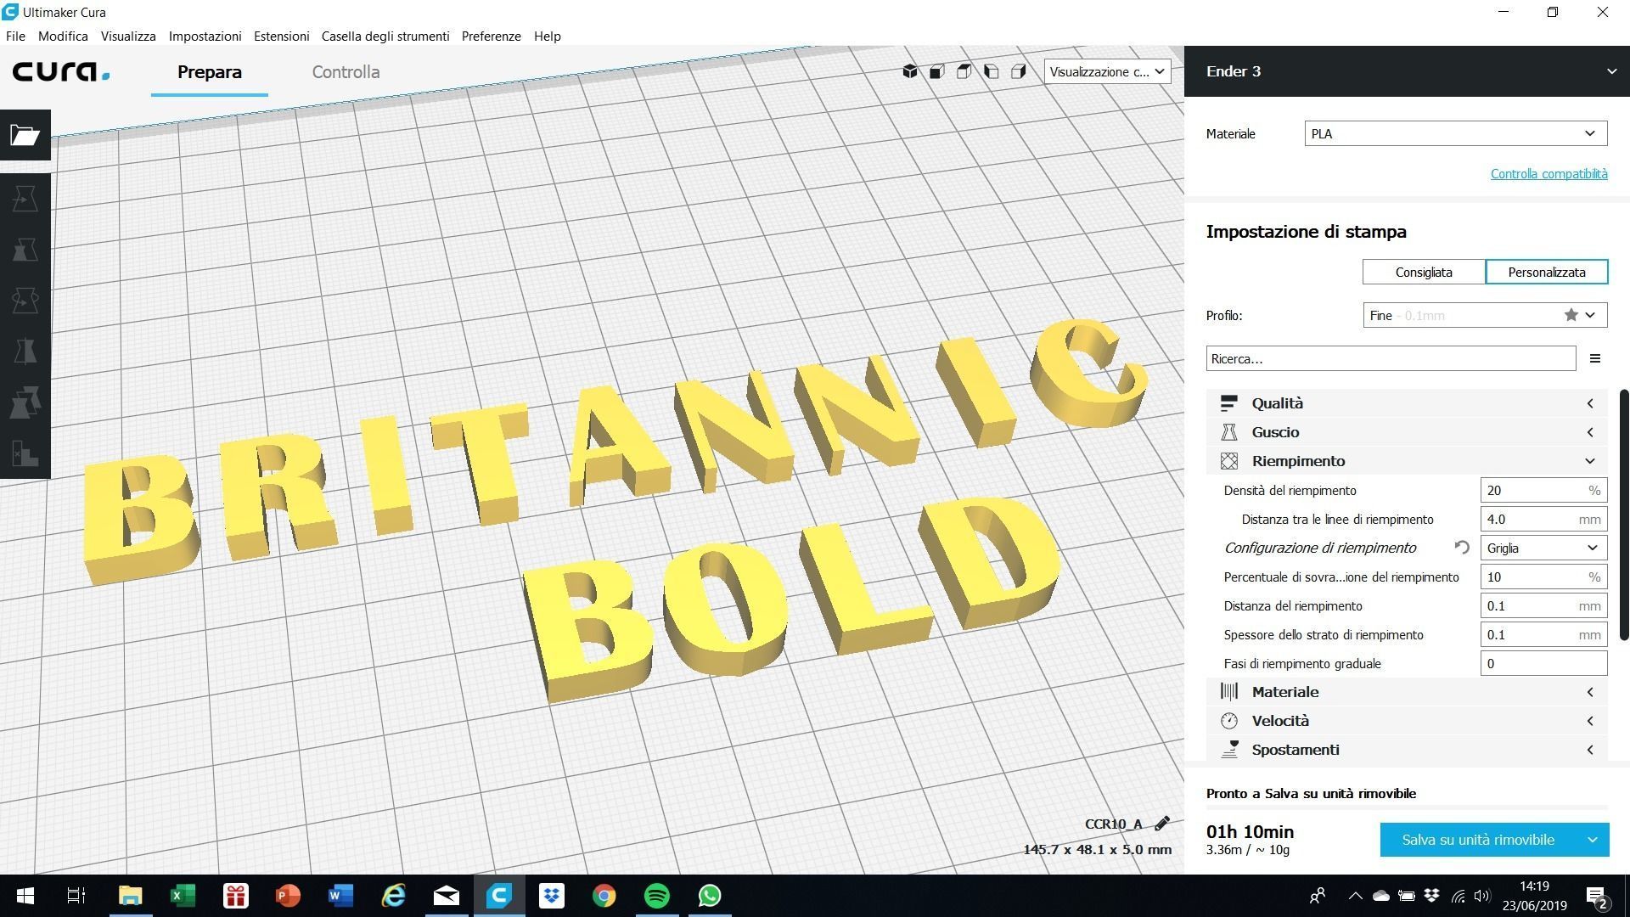Click the Fasi di riempimento graduale field

1543,663
